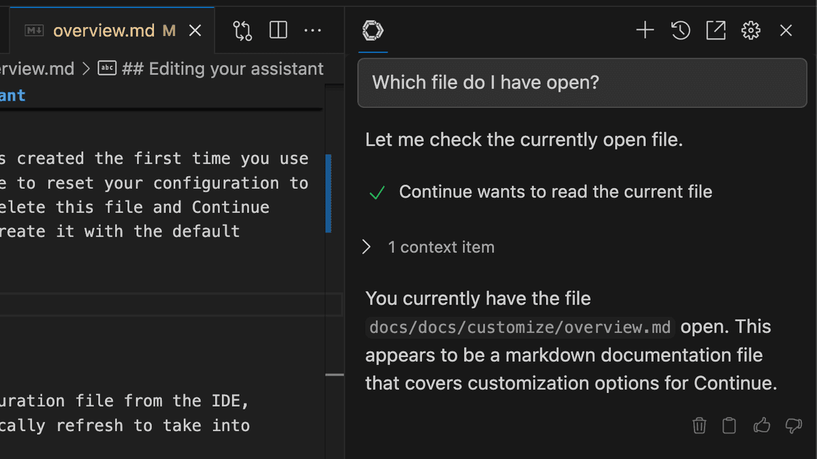
Task: Pop out Continue chat into new window
Action: 716,31
